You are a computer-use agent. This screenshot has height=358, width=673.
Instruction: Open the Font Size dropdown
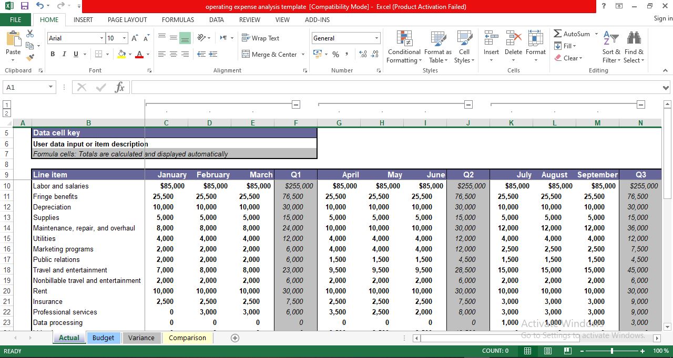pos(124,38)
